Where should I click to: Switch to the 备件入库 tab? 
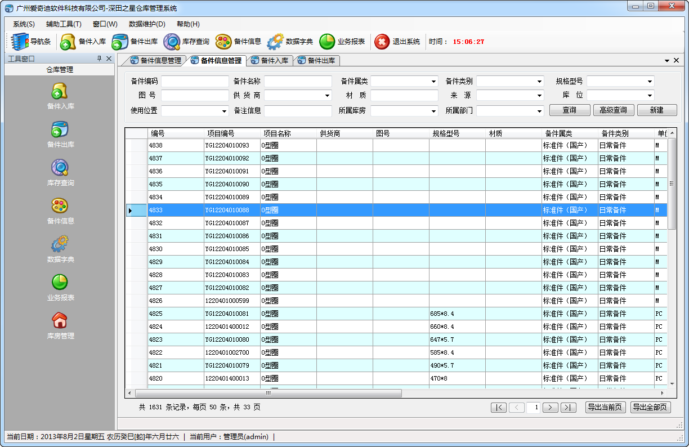pos(270,60)
